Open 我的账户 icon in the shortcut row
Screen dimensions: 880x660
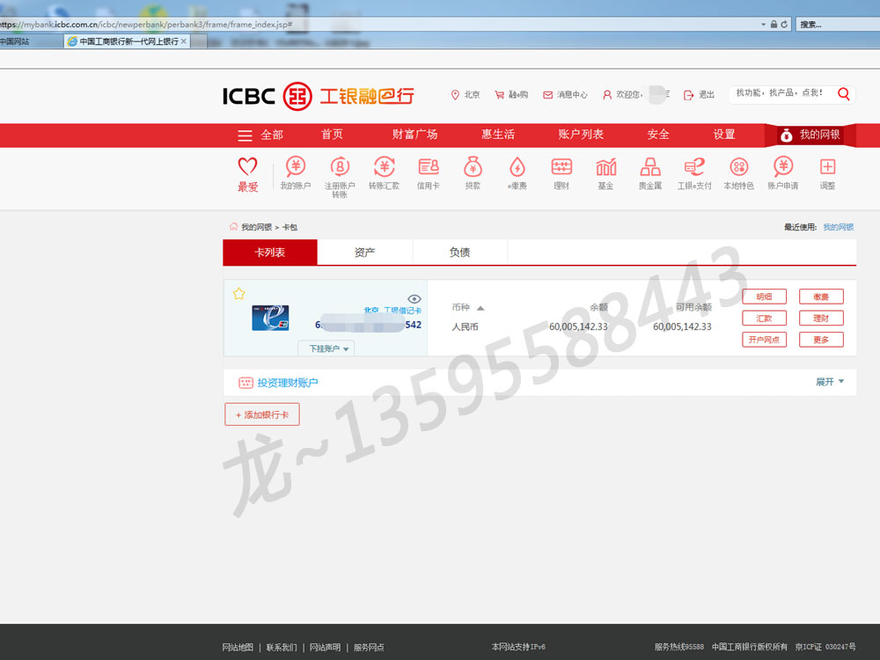click(295, 166)
